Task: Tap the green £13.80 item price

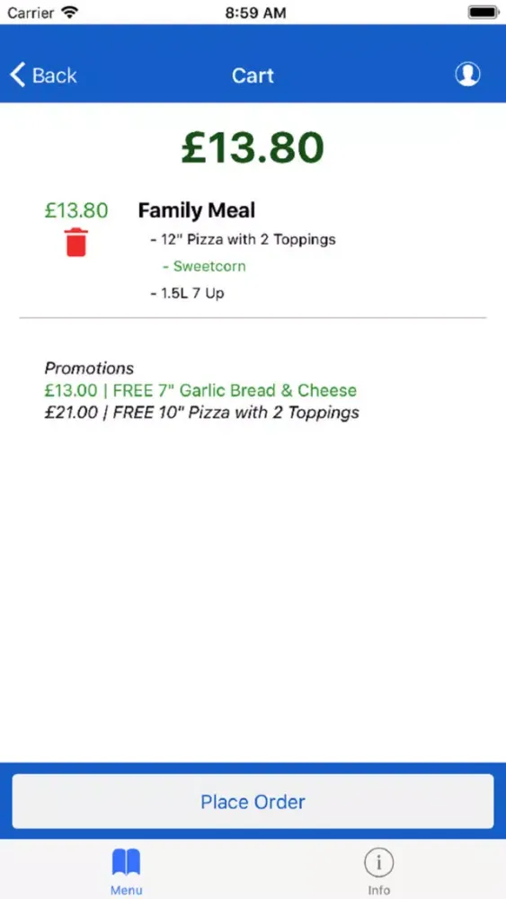Action: (x=76, y=210)
